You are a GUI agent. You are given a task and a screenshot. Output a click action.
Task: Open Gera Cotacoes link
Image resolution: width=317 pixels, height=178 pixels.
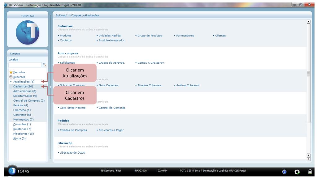click(108, 85)
